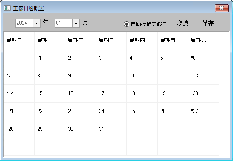
Task: Click the 星期日 column header
Action: [19, 40]
